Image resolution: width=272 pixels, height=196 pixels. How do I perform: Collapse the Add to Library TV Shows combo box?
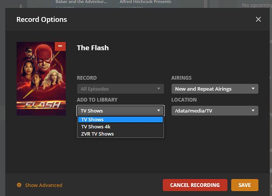click(120, 110)
